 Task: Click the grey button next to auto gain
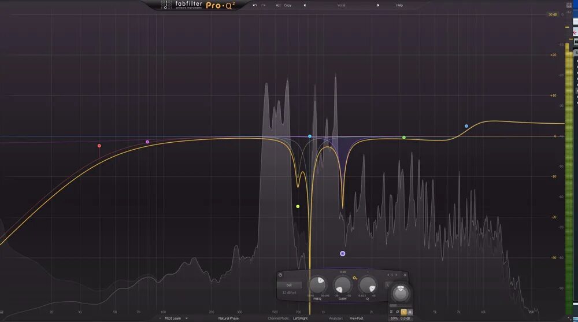(410, 312)
